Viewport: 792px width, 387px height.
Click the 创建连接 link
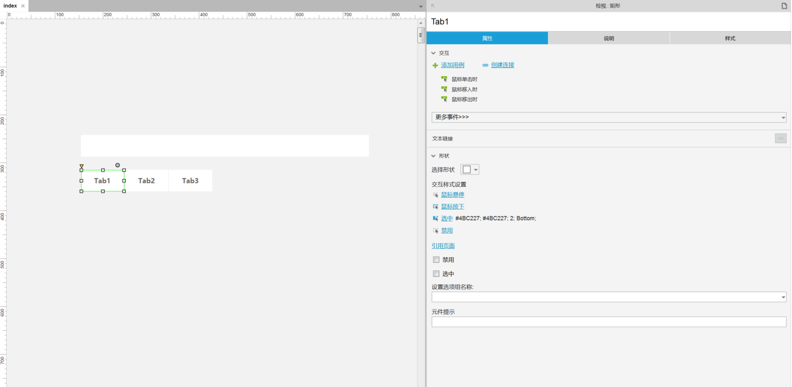click(x=503, y=65)
